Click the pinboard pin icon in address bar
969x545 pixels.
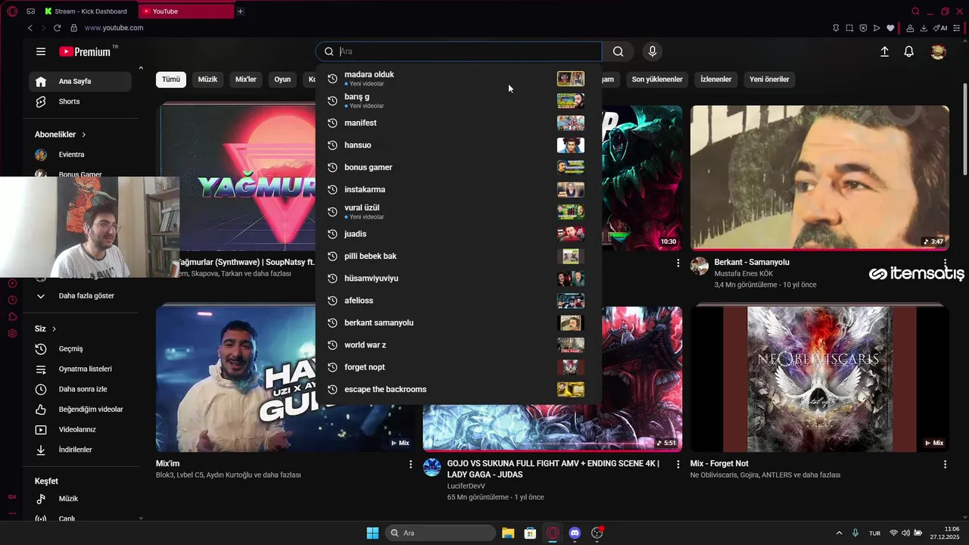[x=836, y=28]
